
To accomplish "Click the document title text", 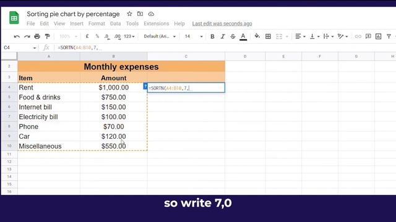I will coord(73,14).
